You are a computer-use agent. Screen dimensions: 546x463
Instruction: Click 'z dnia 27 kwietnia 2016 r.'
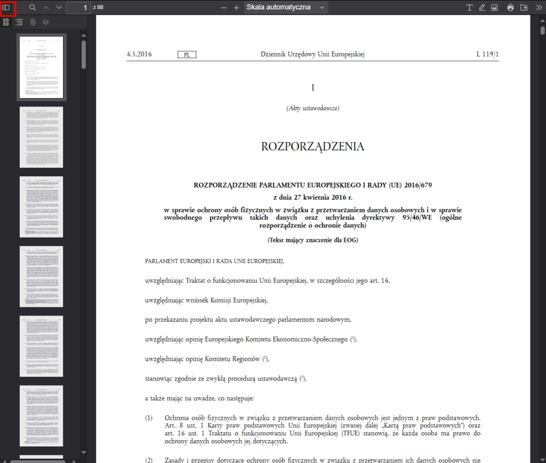pos(312,198)
